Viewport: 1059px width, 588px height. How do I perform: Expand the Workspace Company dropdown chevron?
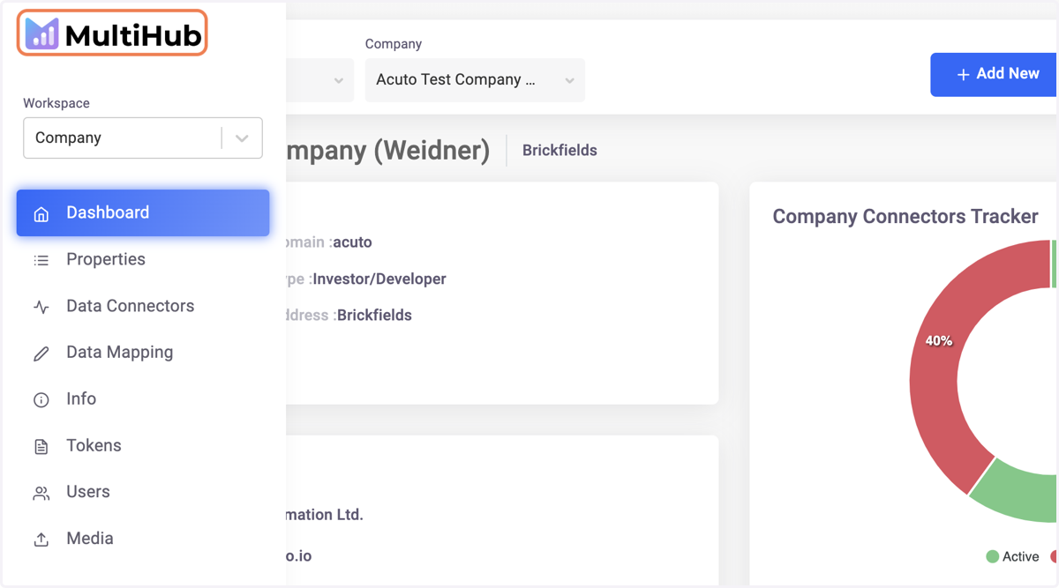pos(242,138)
